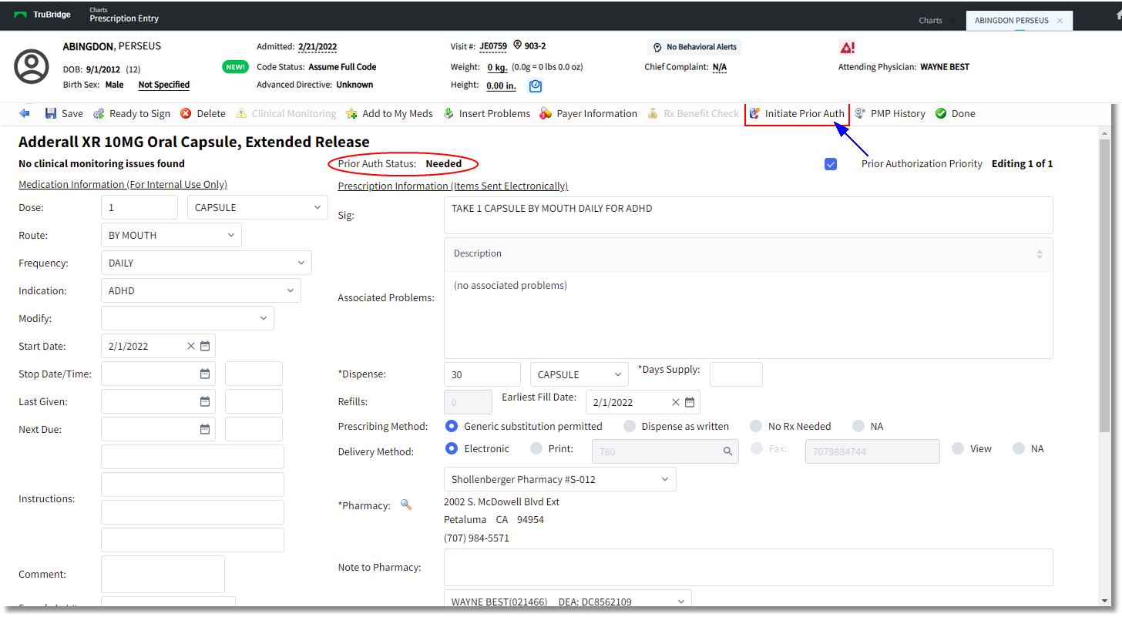Click the location pin icon beside 903-2

[x=518, y=45]
